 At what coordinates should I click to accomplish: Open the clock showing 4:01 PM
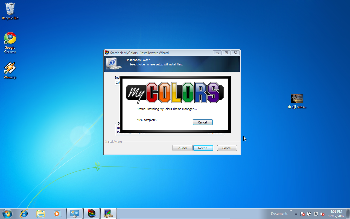(x=336, y=214)
